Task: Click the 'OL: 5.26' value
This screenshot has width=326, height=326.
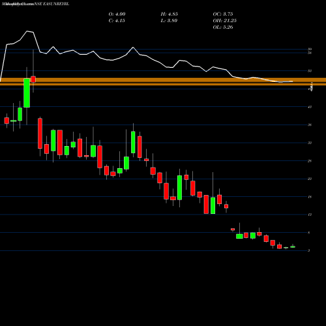Action: pos(223,27)
